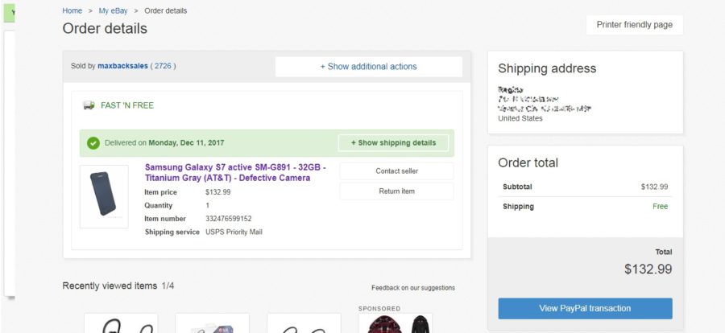This screenshot has width=725, height=333.
Task: Open Samsung Galaxy S7 active item title link
Action: [x=234, y=172]
